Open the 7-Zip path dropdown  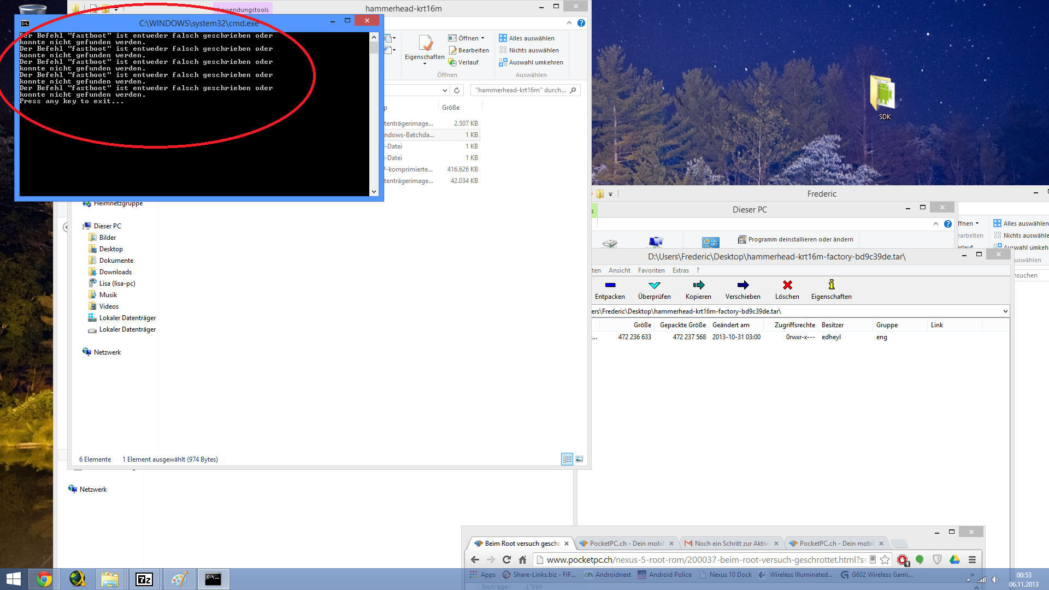click(x=1005, y=311)
